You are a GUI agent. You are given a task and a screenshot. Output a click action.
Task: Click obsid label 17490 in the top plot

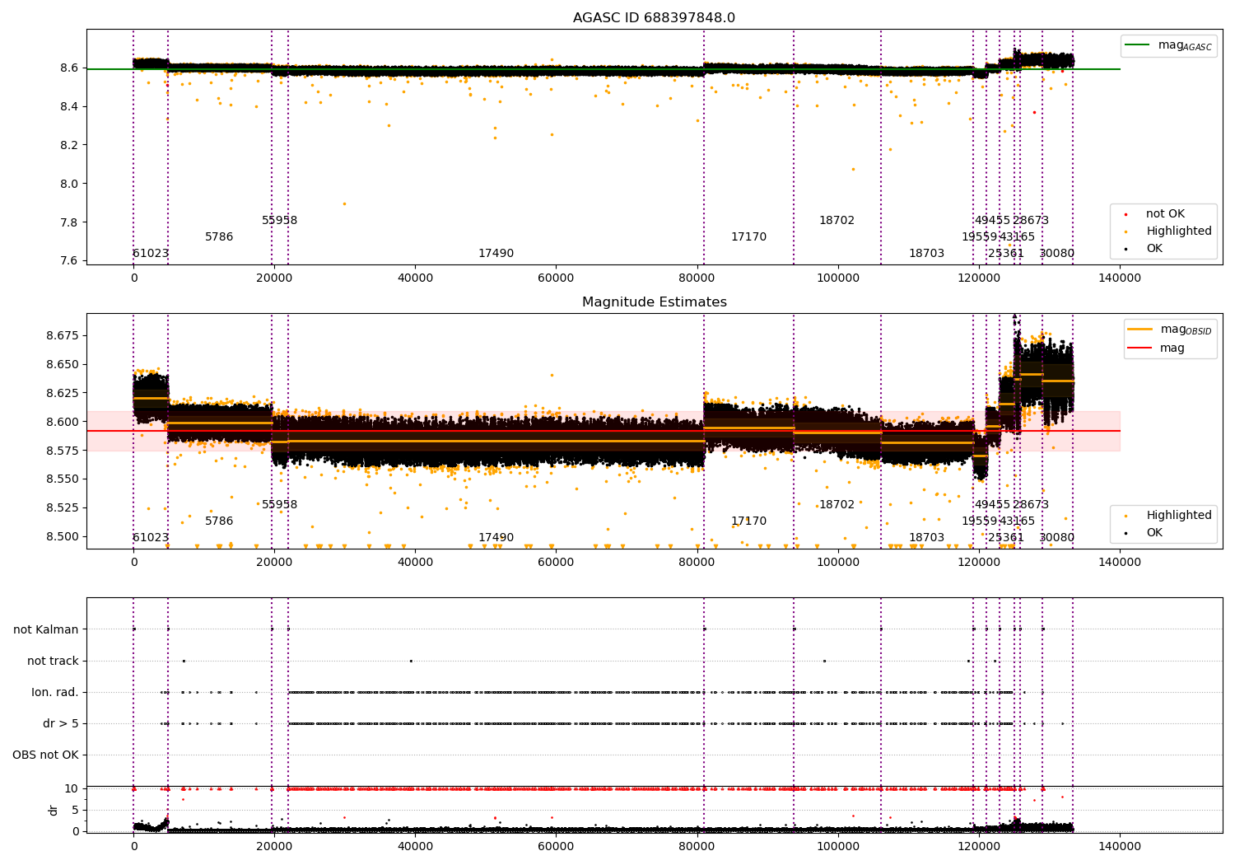pos(496,254)
